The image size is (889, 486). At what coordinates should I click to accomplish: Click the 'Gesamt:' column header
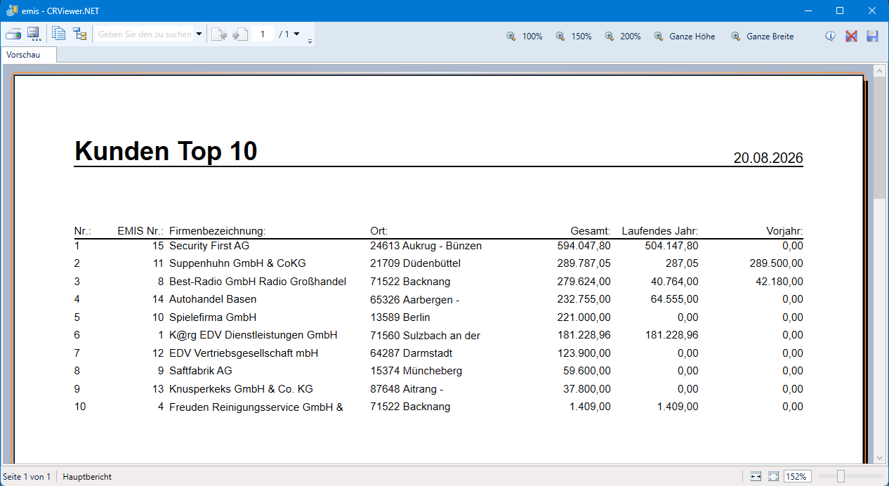591,231
